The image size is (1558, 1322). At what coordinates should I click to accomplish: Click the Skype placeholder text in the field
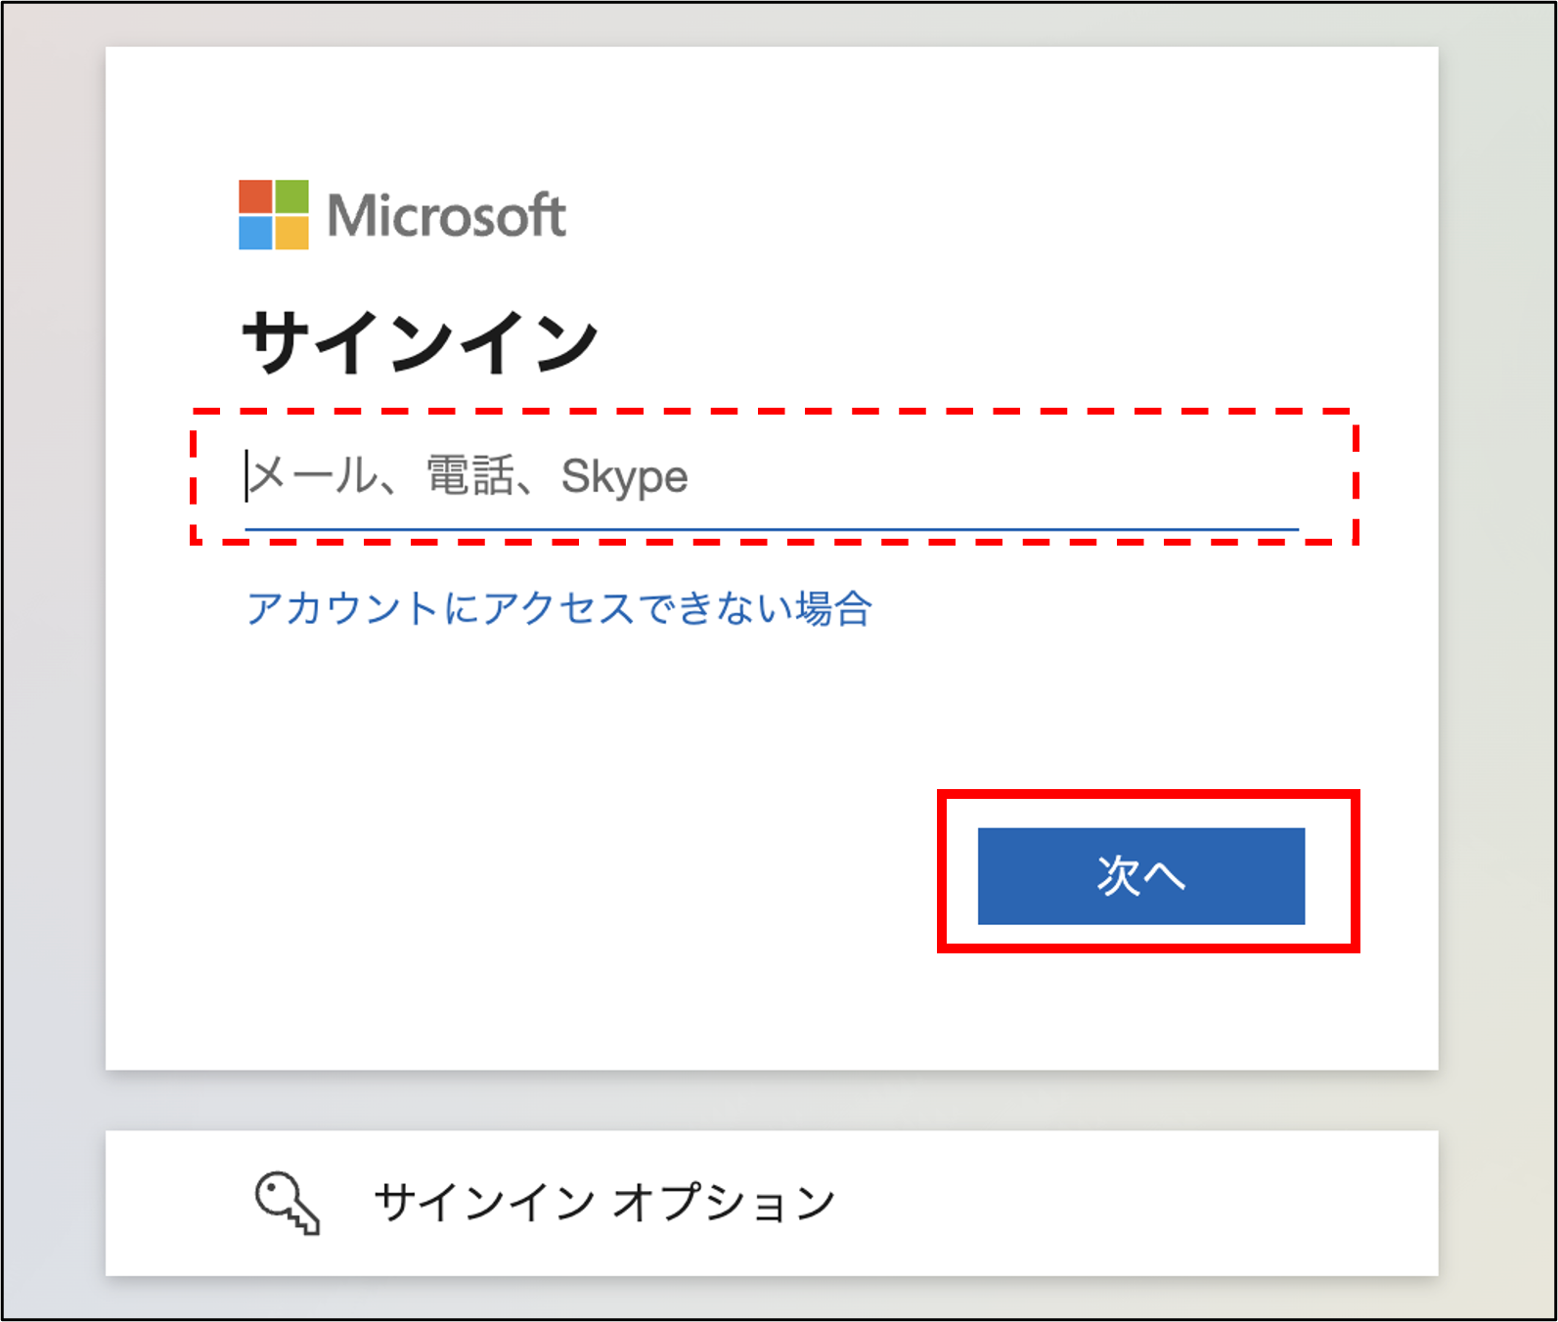(x=624, y=477)
